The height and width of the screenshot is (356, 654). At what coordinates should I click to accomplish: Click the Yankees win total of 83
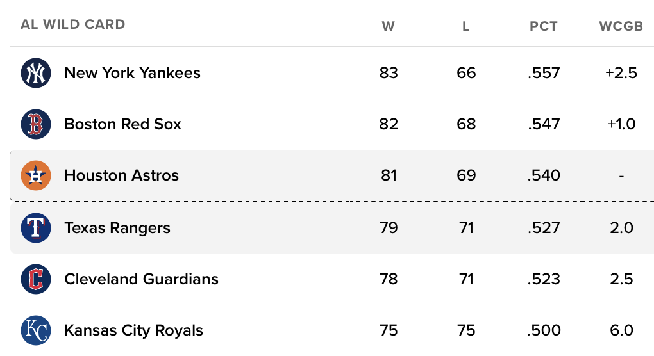pos(389,73)
